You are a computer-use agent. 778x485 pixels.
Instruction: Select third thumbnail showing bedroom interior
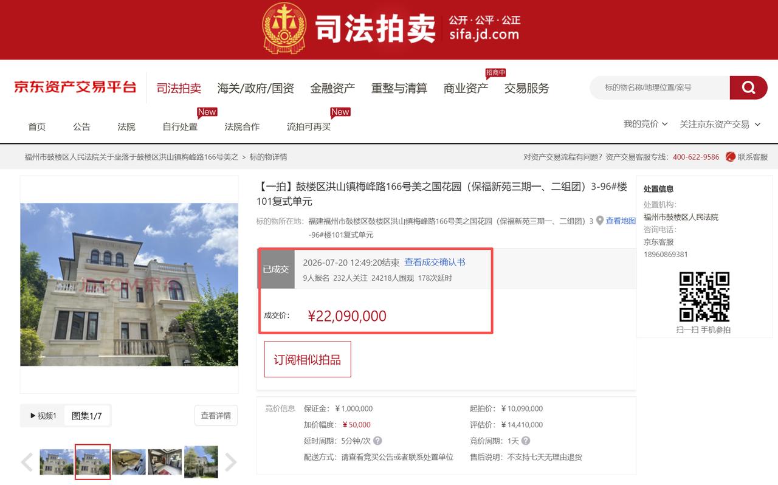pyautogui.click(x=129, y=462)
